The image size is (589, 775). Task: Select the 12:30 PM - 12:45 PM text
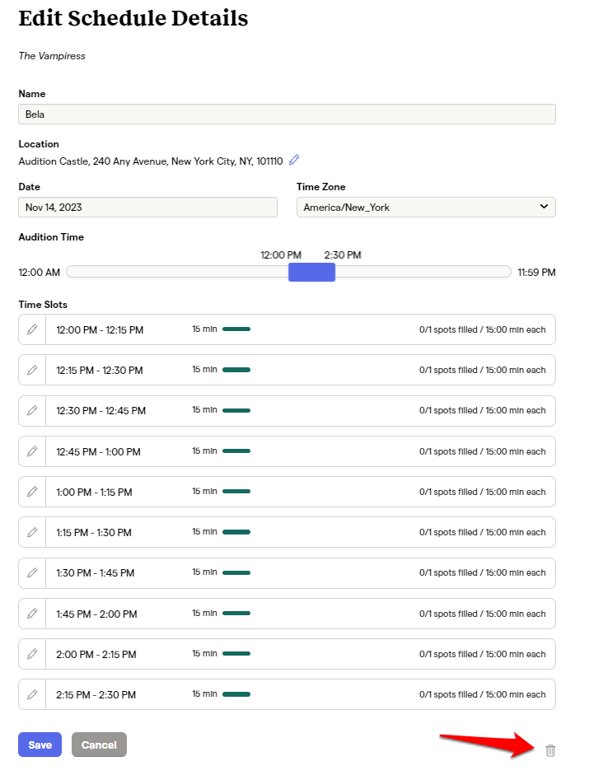[x=101, y=411]
